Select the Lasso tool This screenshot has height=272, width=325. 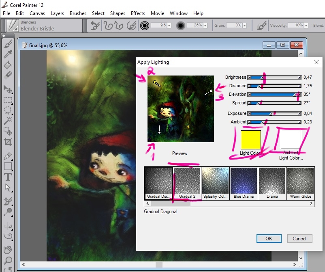coord(8,110)
